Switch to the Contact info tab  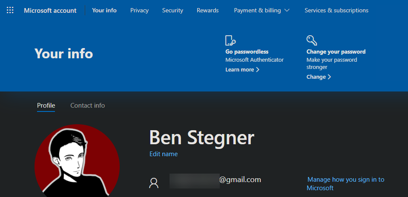(x=88, y=106)
